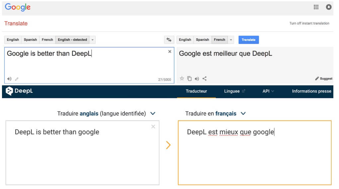This screenshot has width=339, height=189.
Task: Click the red Translate heading
Action: pyautogui.click(x=16, y=23)
